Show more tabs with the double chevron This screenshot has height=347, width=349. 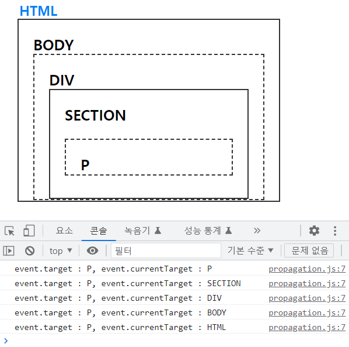pyautogui.click(x=257, y=231)
